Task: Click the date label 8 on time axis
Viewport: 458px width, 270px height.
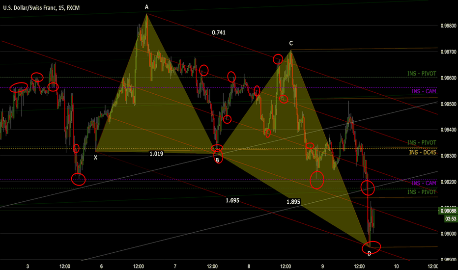Action: [x=249, y=266]
